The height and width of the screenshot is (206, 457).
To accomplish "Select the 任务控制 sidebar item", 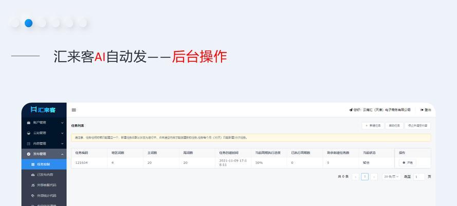I will click(44, 164).
